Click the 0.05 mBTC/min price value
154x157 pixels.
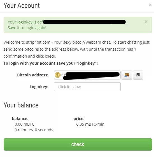tap(90, 124)
